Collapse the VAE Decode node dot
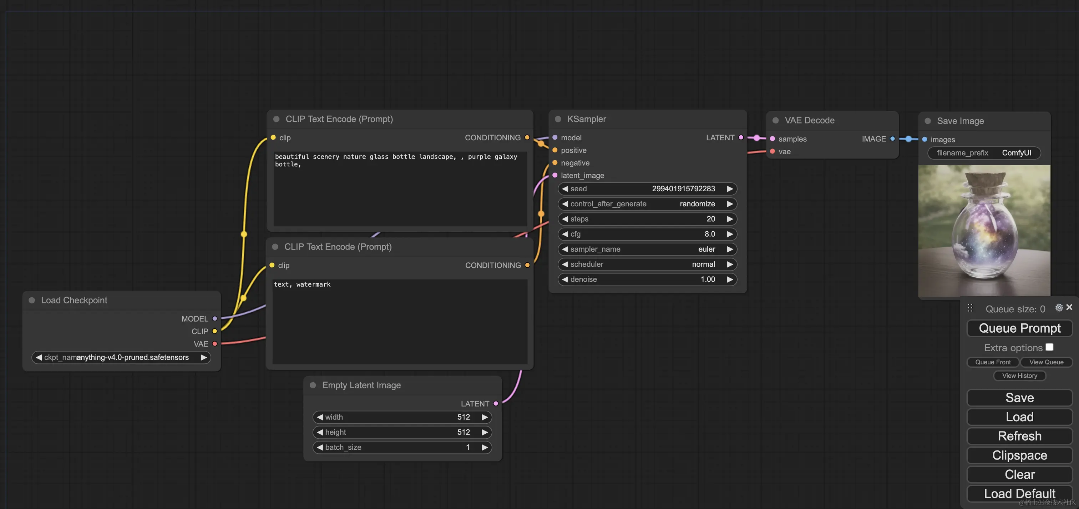Image resolution: width=1079 pixels, height=509 pixels. (775, 120)
